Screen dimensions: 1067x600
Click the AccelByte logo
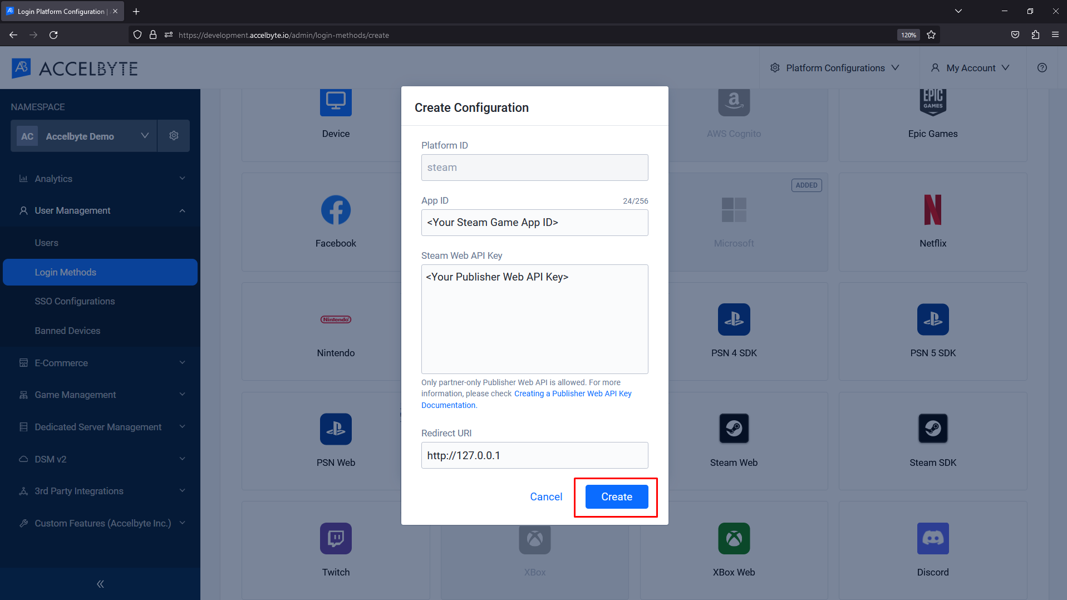[75, 68]
